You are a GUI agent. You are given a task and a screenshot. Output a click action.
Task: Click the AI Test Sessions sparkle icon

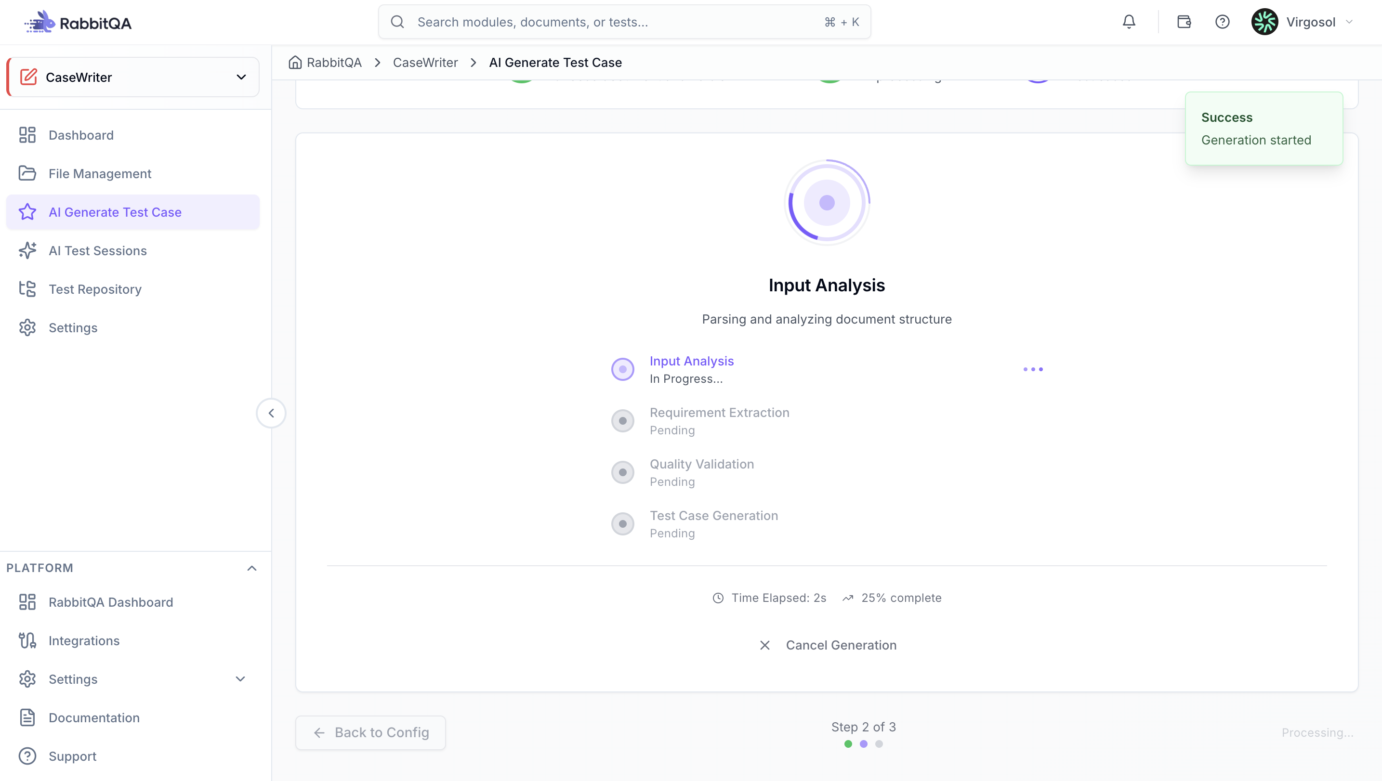tap(27, 250)
